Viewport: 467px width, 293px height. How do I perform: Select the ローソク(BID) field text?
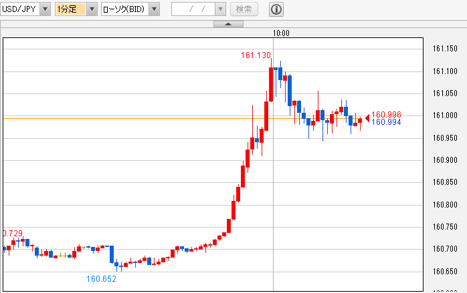[x=125, y=9]
